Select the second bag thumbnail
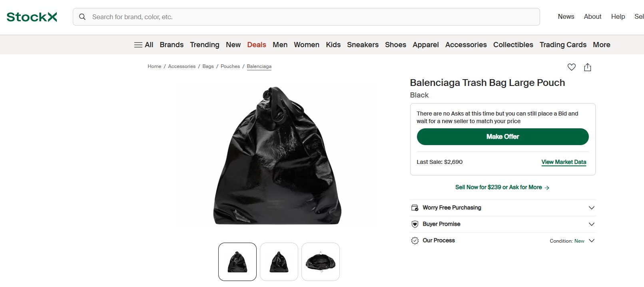644x287 pixels. [279, 262]
